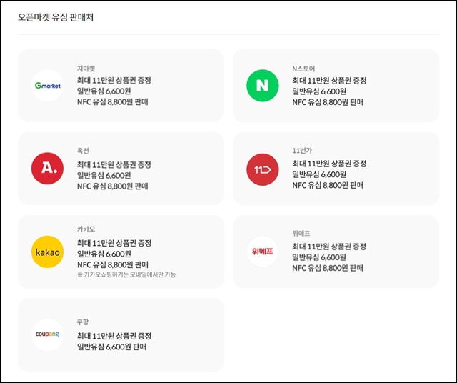This screenshot has width=457, height=383.
Task: Click the coupang logo icon
Action: point(48,334)
